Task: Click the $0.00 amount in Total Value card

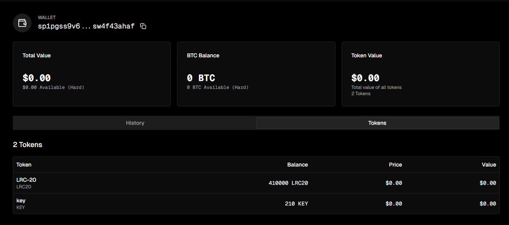Action: click(x=36, y=78)
